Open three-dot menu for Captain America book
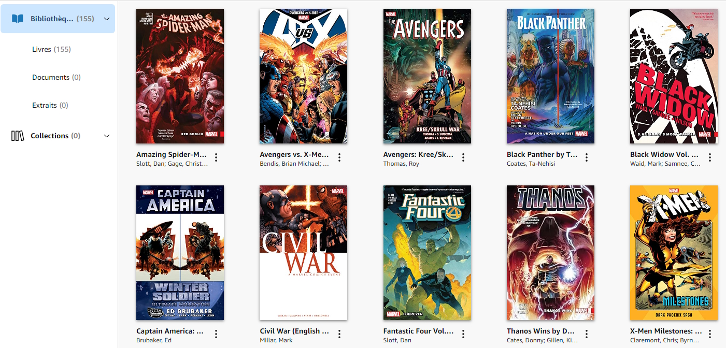This screenshot has height=348, width=726. [x=217, y=334]
